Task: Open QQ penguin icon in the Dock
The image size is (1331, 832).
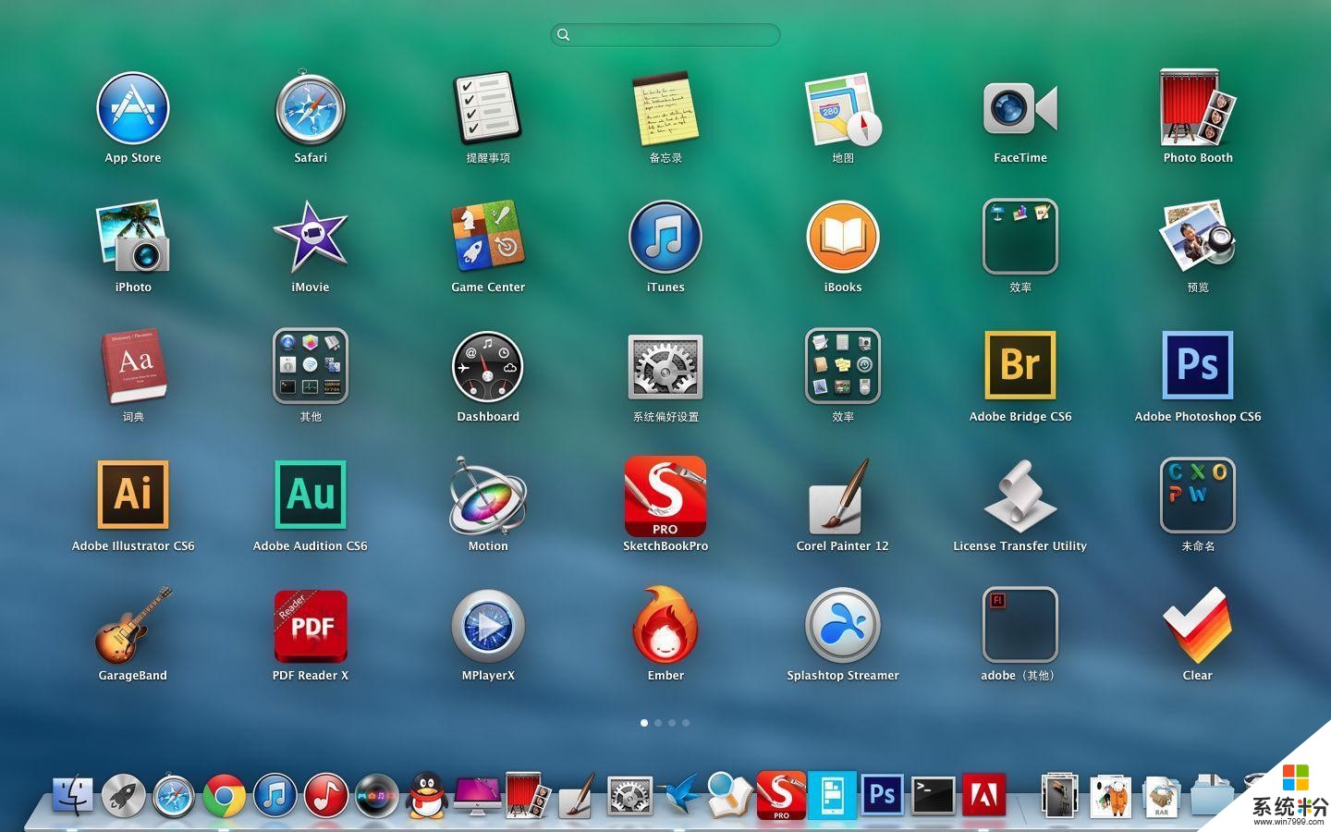Action: pos(426,795)
